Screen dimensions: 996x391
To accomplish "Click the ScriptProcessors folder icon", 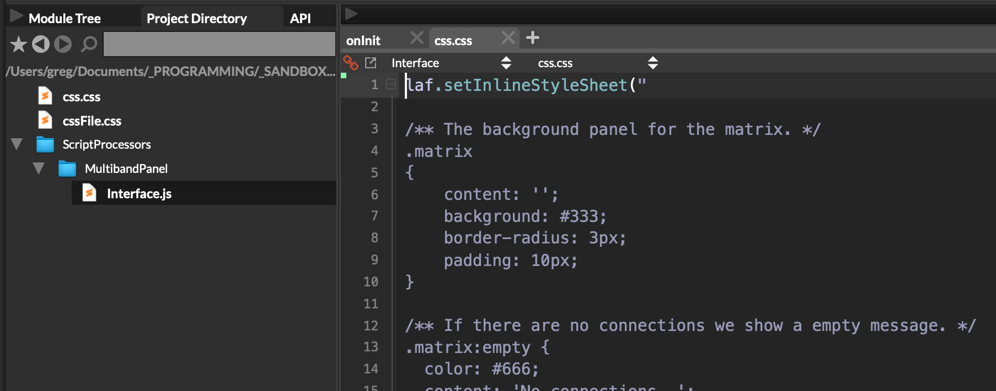I will pyautogui.click(x=45, y=144).
